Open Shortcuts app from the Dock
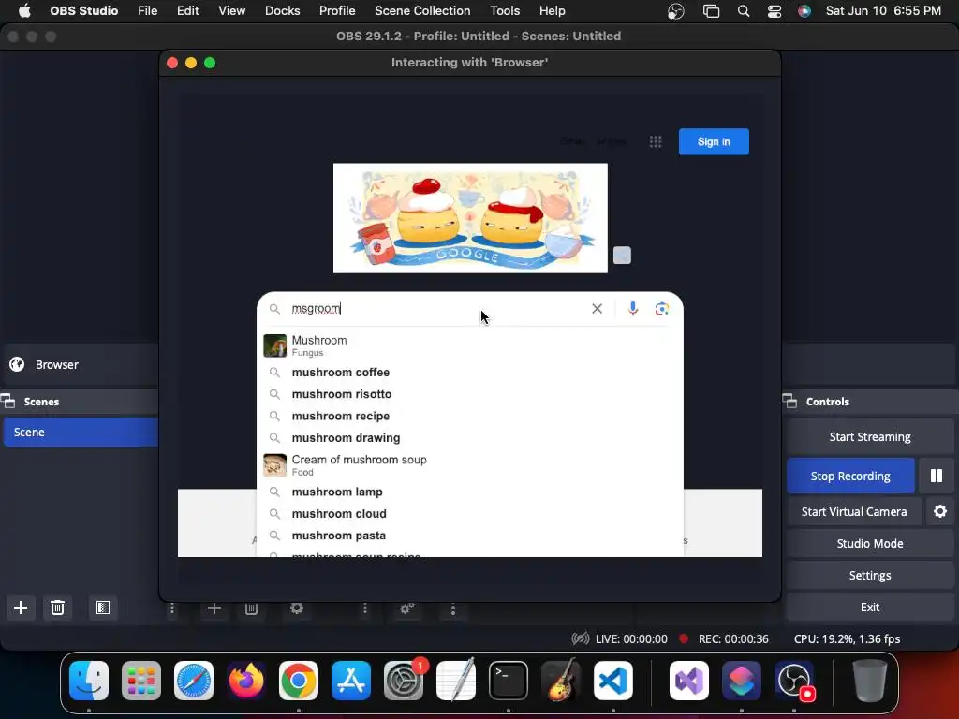This screenshot has width=959, height=719. pos(742,681)
